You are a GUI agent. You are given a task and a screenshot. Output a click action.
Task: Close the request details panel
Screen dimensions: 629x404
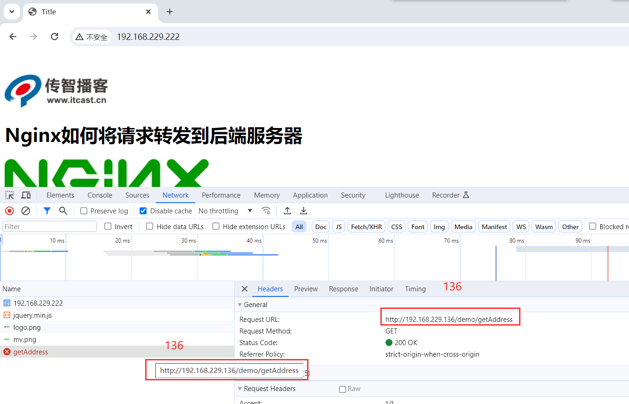245,289
